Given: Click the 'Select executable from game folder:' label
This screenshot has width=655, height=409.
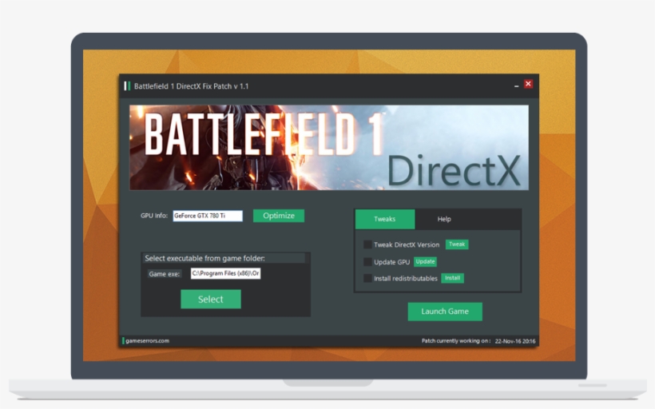Looking at the screenshot, I should pyautogui.click(x=204, y=258).
